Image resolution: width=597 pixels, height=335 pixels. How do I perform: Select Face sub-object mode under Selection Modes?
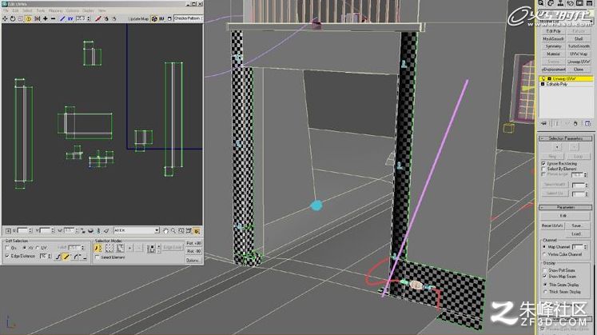[x=121, y=248]
